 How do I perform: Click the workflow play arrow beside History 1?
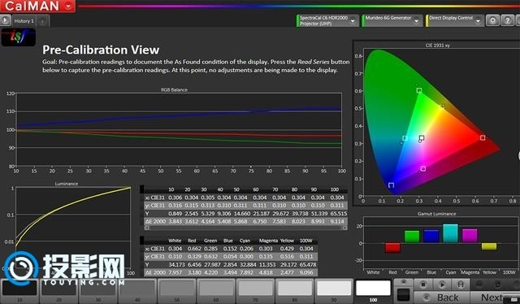tap(6, 20)
